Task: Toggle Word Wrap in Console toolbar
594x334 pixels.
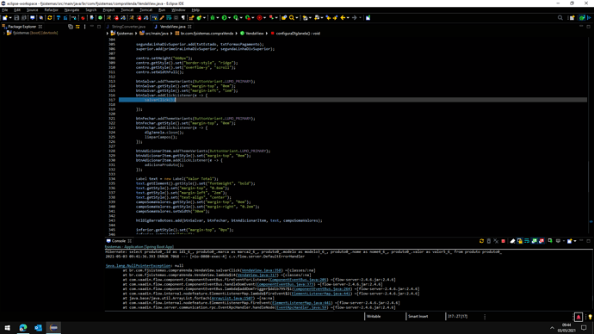Action: point(527,241)
